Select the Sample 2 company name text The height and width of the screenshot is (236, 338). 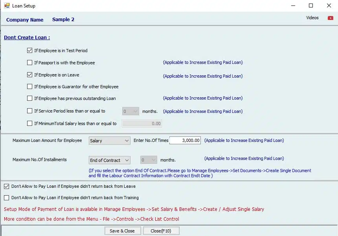click(63, 20)
